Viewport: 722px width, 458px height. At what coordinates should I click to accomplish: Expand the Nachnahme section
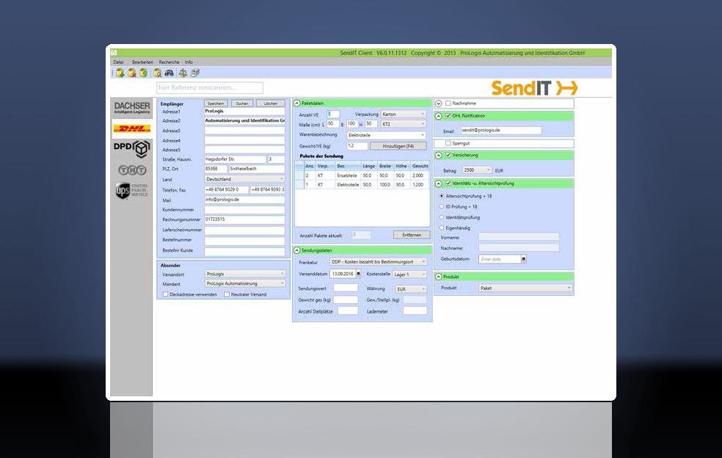438,103
